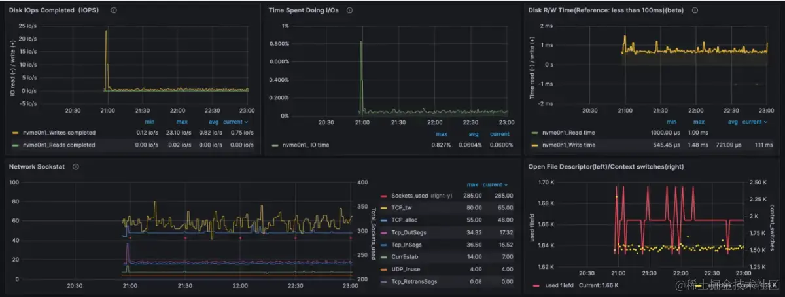Toggle CurrEstab series in legend

point(406,257)
